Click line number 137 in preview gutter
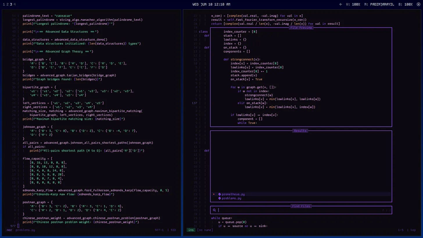 pos(194,103)
